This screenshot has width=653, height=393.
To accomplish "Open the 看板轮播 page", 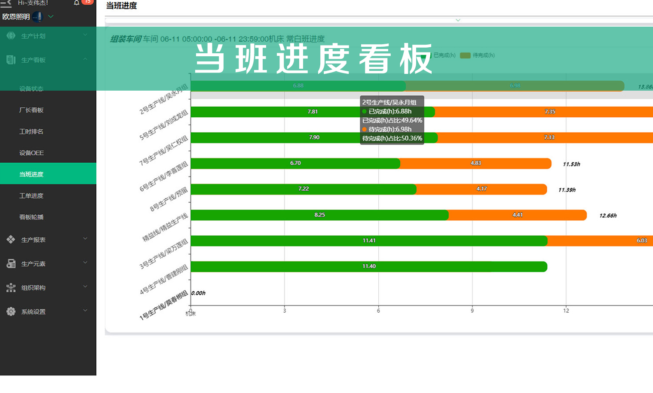I will coord(31,217).
